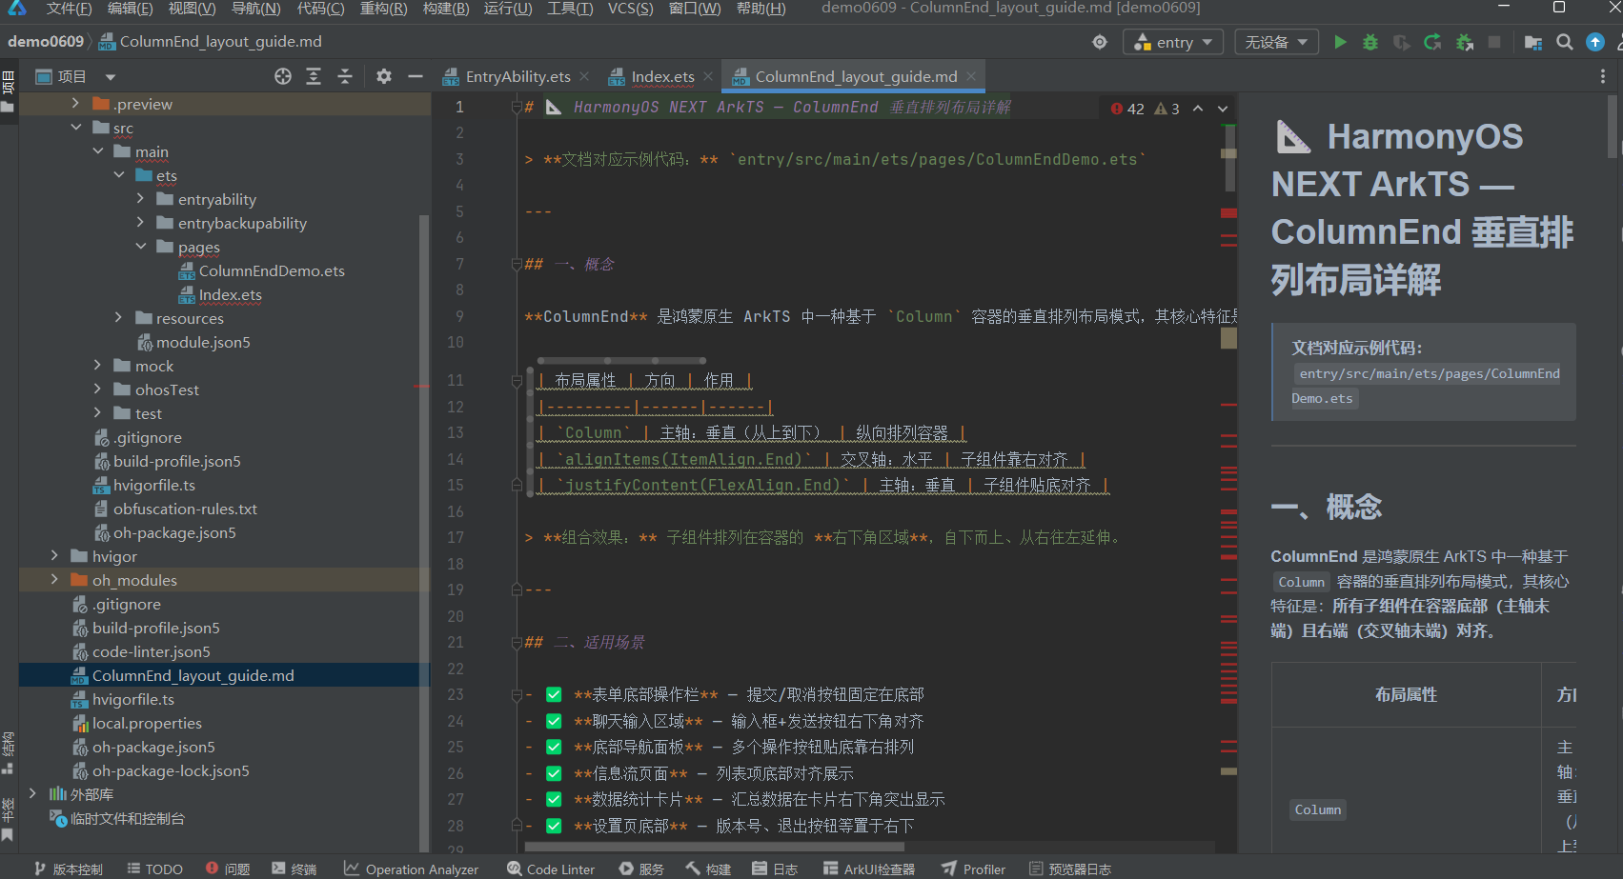Open the VCS(S) menu
Screen dimensions: 1623x879
pos(630,9)
